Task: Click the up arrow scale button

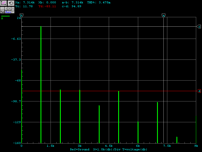Action: (x=13, y=8)
